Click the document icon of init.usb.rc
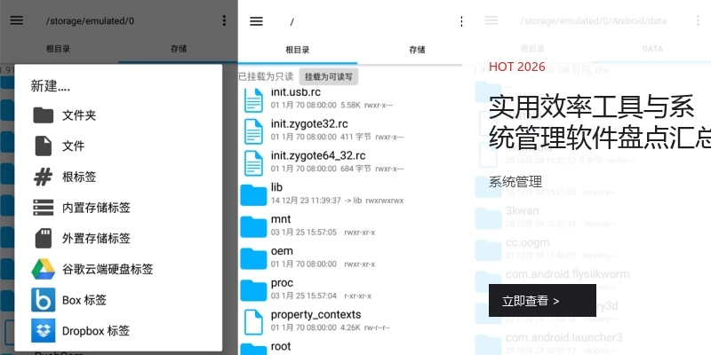711x355 pixels. tap(253, 99)
